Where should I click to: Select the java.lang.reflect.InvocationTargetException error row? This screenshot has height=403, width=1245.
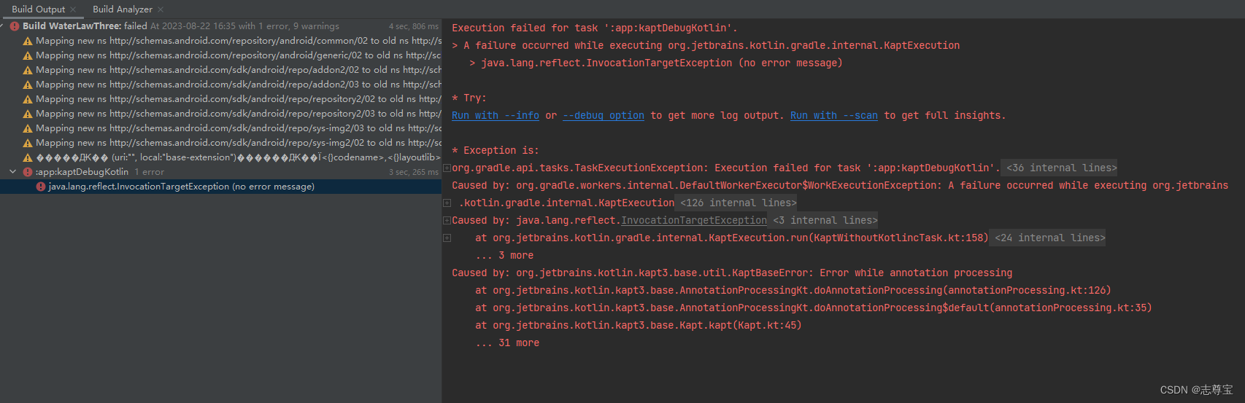(x=220, y=187)
